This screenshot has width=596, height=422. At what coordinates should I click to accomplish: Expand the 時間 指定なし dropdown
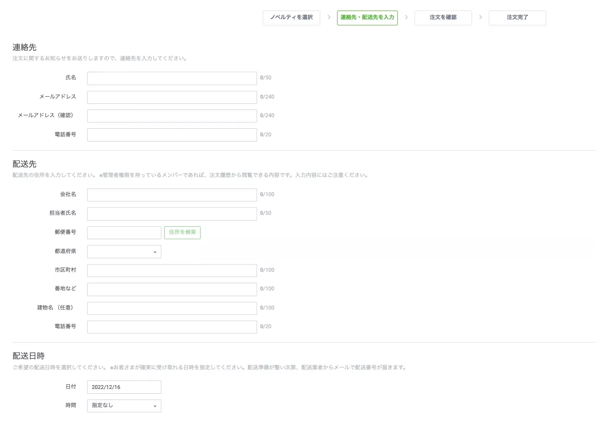point(124,406)
